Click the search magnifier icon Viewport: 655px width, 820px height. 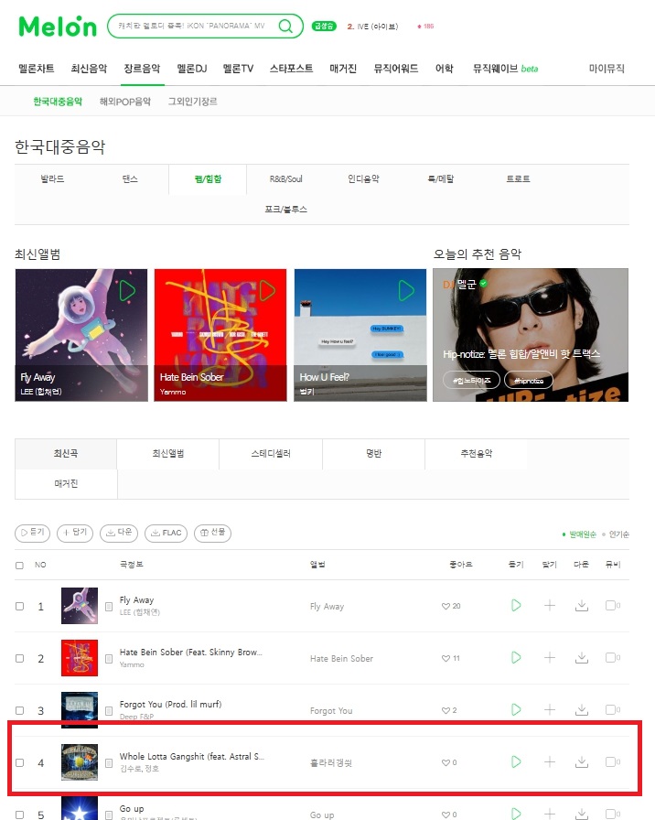point(285,26)
